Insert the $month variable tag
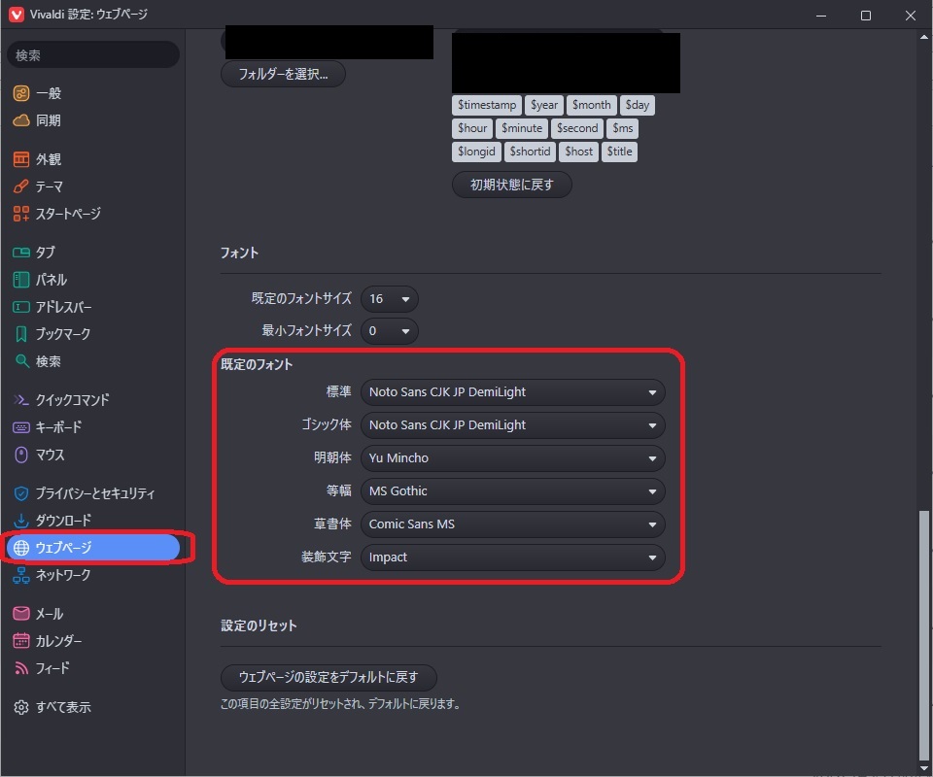 point(592,105)
